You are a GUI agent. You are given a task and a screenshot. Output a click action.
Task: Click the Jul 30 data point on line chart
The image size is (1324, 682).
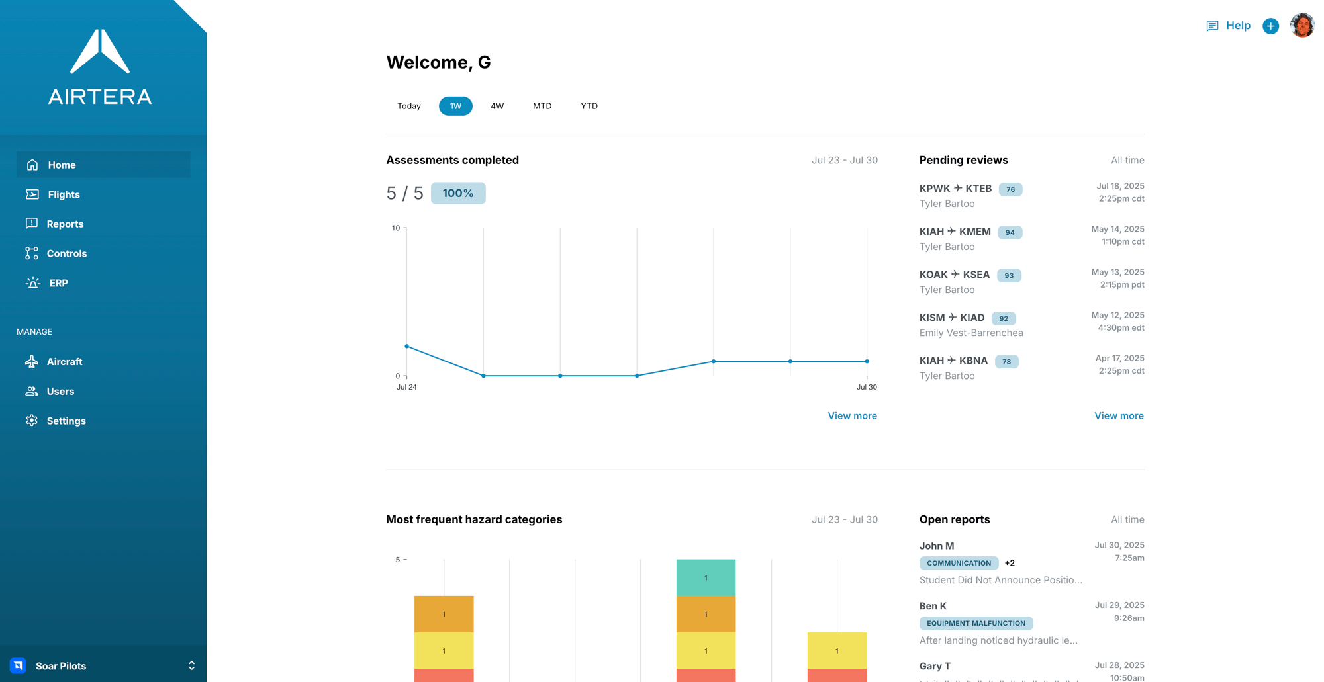point(867,361)
